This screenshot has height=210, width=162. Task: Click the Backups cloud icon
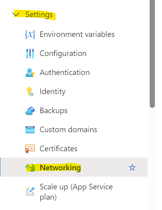click(30, 111)
